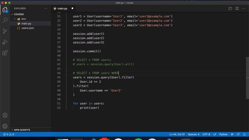
Task: Click the 'User.id >= 2' expression
Action: pyautogui.click(x=90, y=82)
